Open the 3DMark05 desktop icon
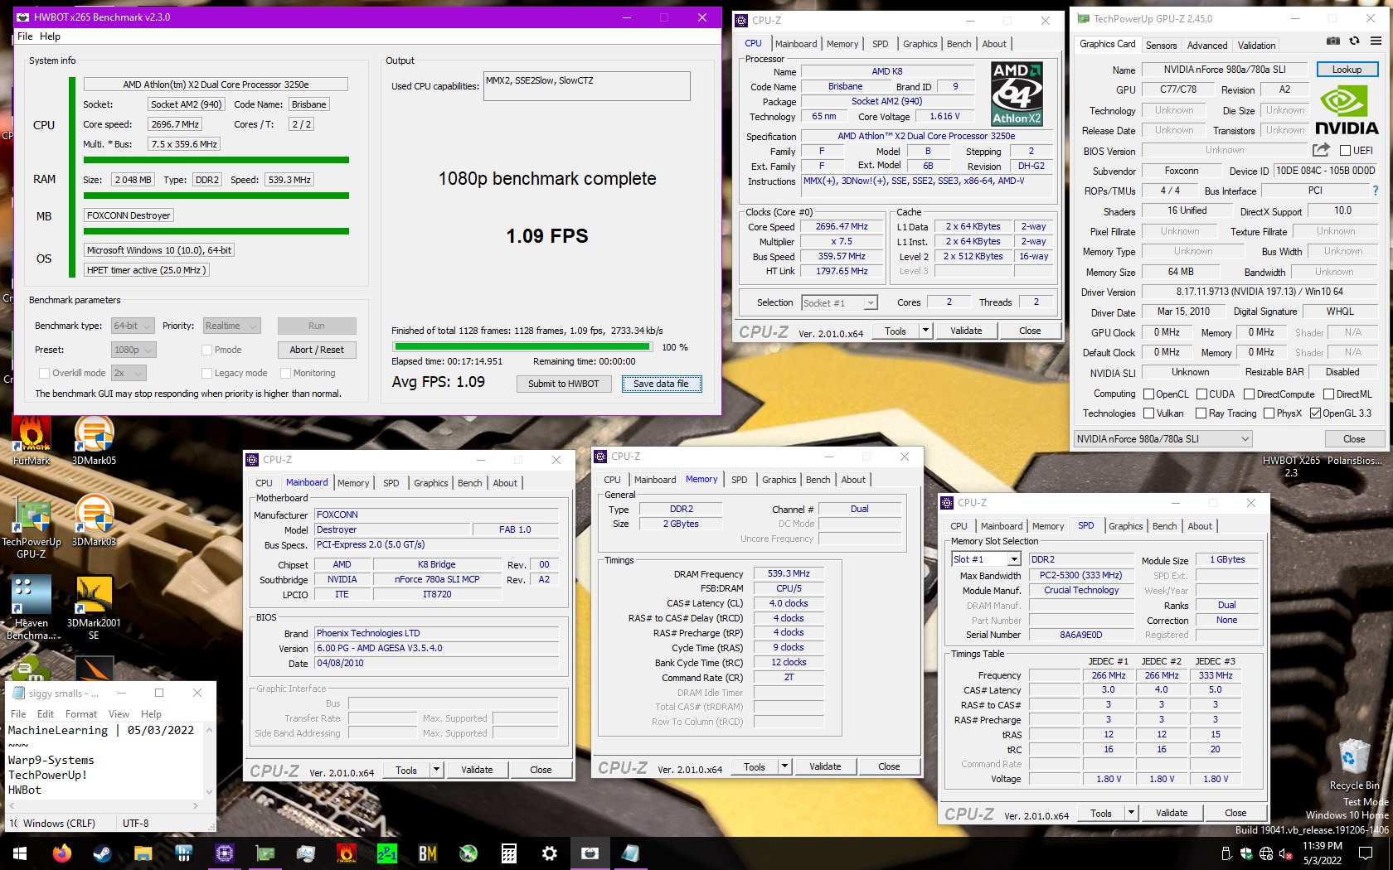Screen dimensions: 1393x870 point(94,441)
